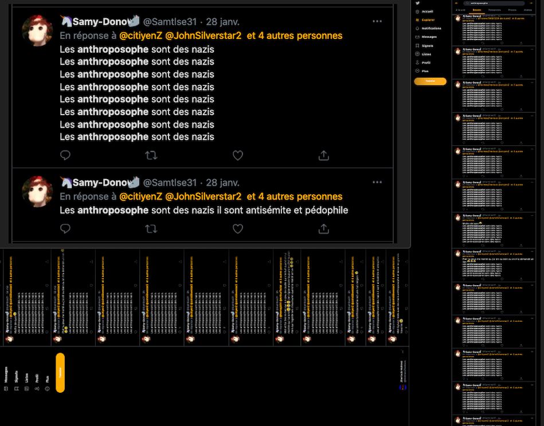
Task: Click Samy-Dono's avatar on first large tweet
Action: coord(37,30)
